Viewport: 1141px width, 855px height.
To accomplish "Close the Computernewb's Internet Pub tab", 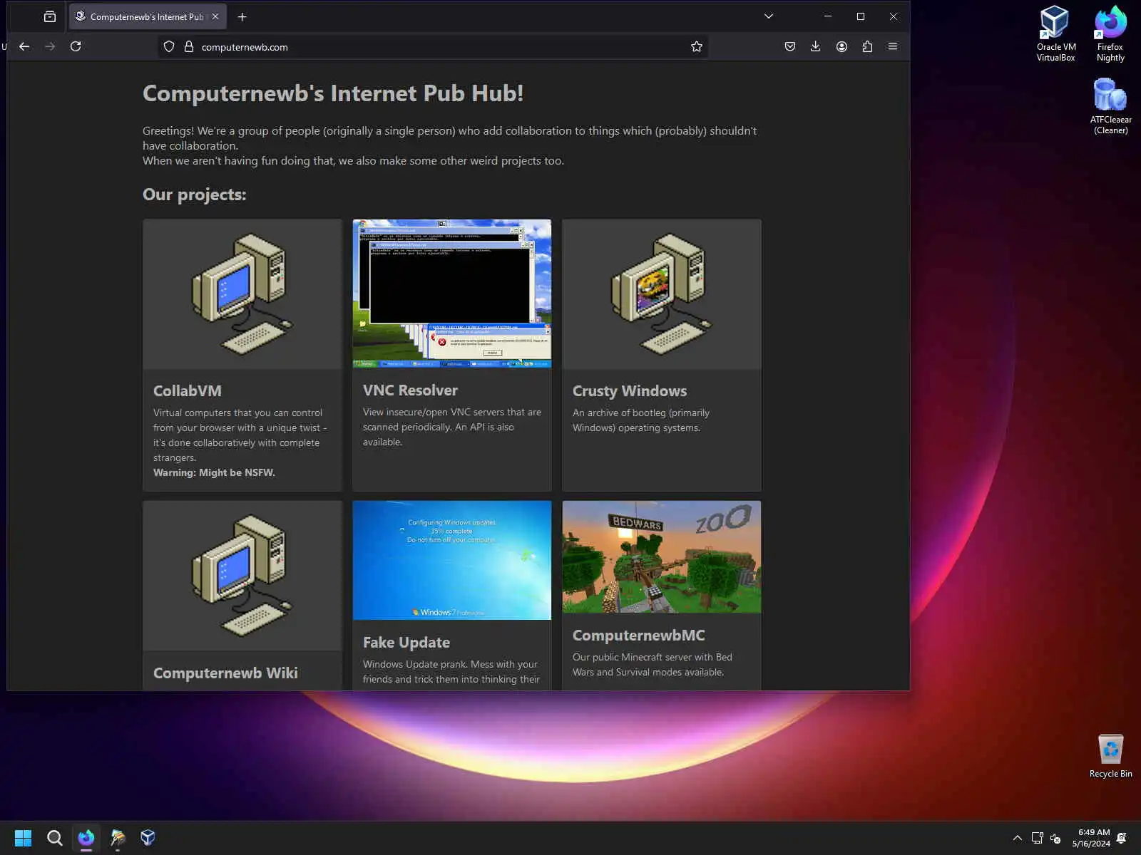I will pyautogui.click(x=215, y=16).
